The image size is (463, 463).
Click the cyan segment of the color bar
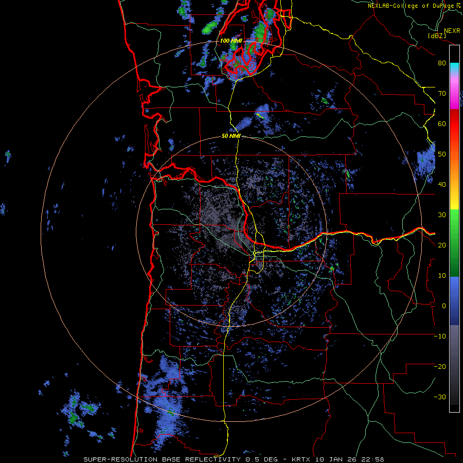point(454,68)
